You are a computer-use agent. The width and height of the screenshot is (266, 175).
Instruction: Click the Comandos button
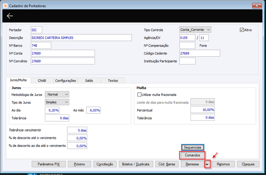(193, 155)
